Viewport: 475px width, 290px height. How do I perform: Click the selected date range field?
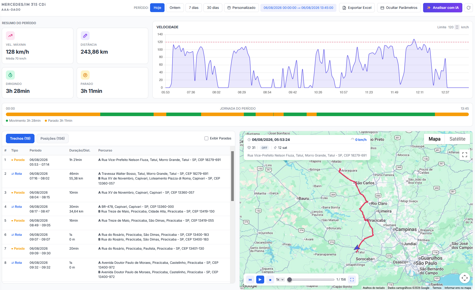(298, 8)
